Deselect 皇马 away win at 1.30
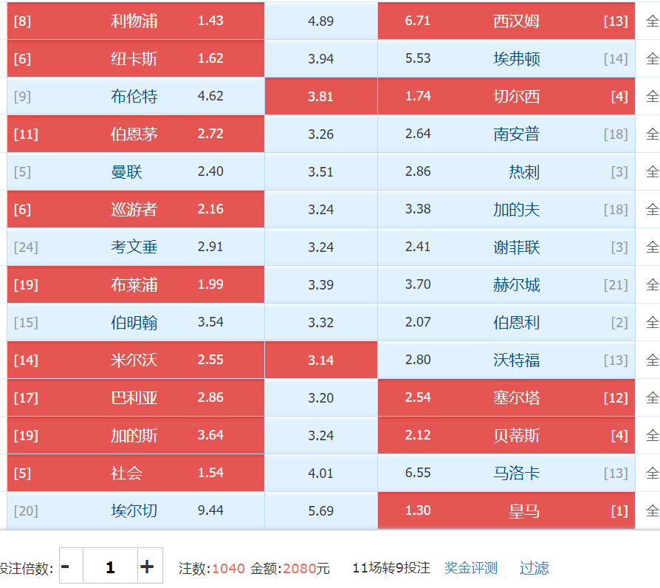660x588 pixels. (506, 510)
